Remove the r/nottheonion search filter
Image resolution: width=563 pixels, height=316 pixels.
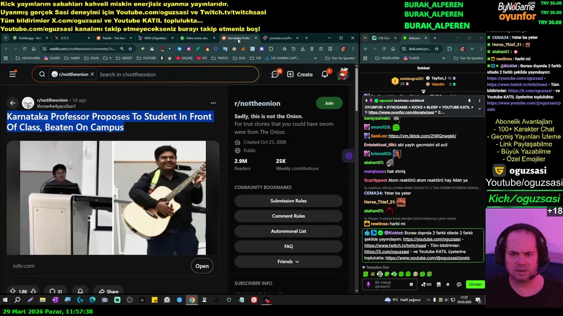[x=92, y=74]
